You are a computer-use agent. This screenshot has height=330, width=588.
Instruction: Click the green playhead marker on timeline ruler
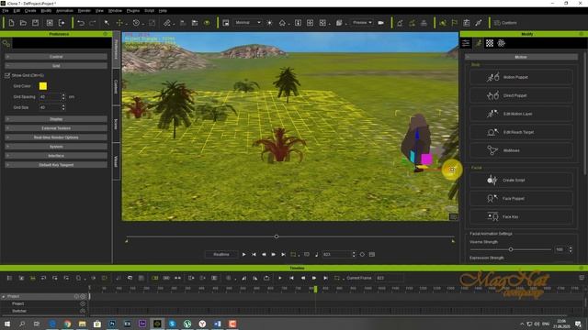315,289
